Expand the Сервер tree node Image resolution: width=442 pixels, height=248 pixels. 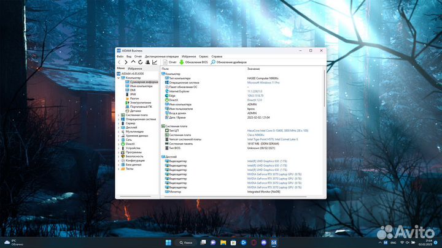coord(118,124)
